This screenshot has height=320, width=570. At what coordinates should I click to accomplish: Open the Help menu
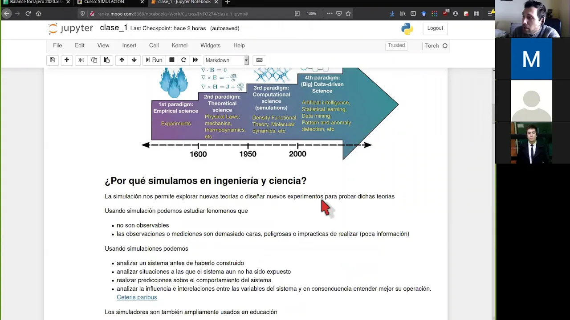pos(239,45)
